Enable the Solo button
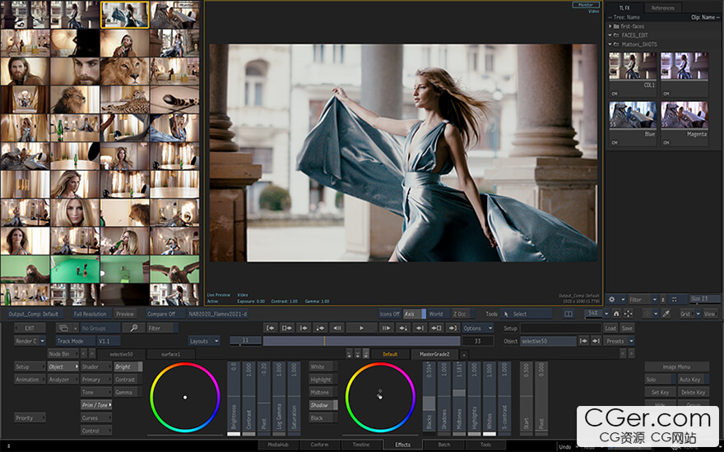Image resolution: width=724 pixels, height=452 pixels. (x=661, y=380)
